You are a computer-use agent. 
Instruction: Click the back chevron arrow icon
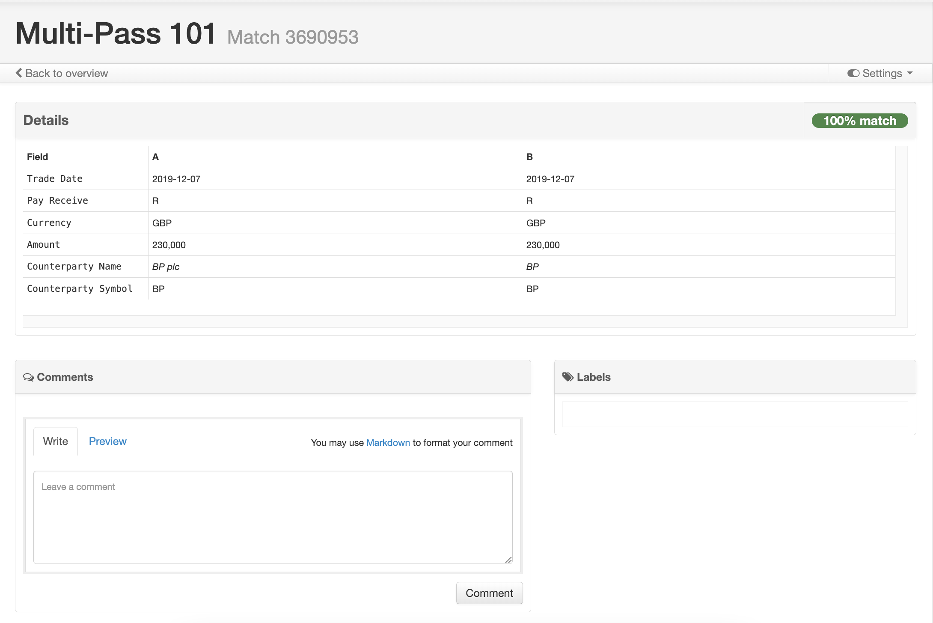coord(19,73)
